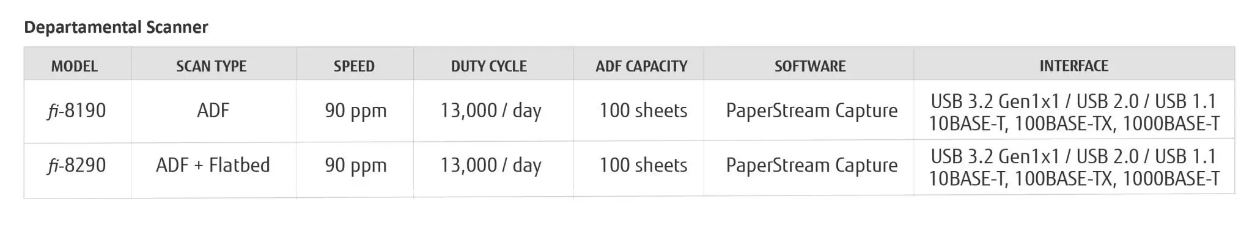Click the SOFTWARE column header
Viewport: 1252px width, 237px height.
coord(811,66)
